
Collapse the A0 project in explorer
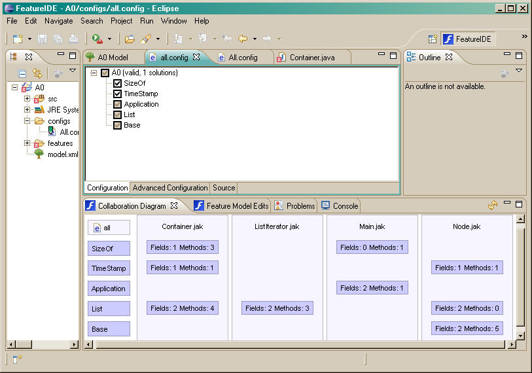[14, 87]
